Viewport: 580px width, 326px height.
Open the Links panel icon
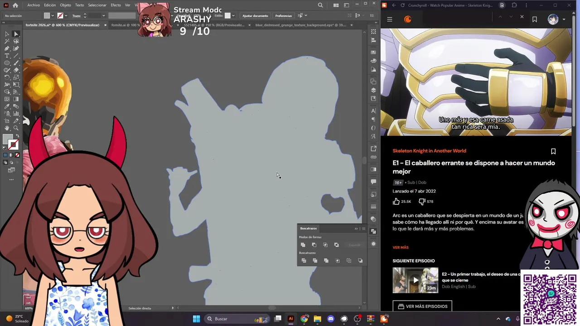pyautogui.click(x=373, y=157)
